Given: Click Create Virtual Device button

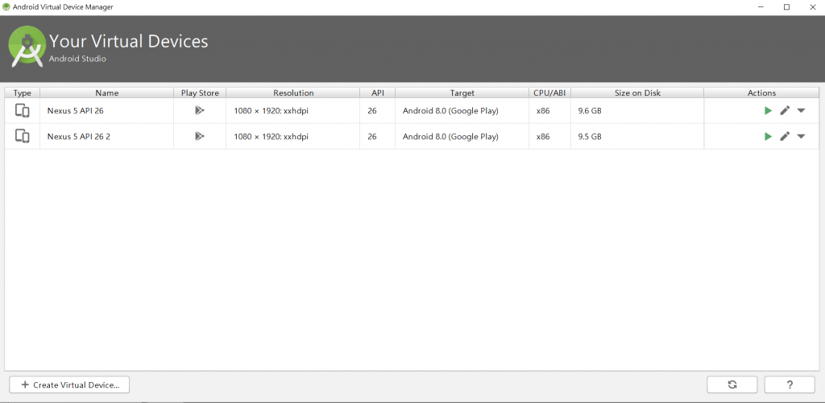Looking at the screenshot, I should tap(69, 384).
